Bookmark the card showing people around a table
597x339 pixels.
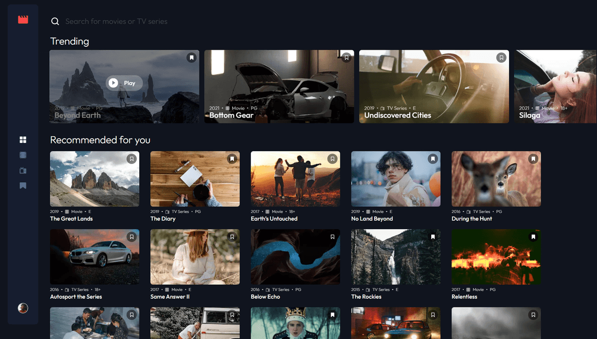[132, 315]
